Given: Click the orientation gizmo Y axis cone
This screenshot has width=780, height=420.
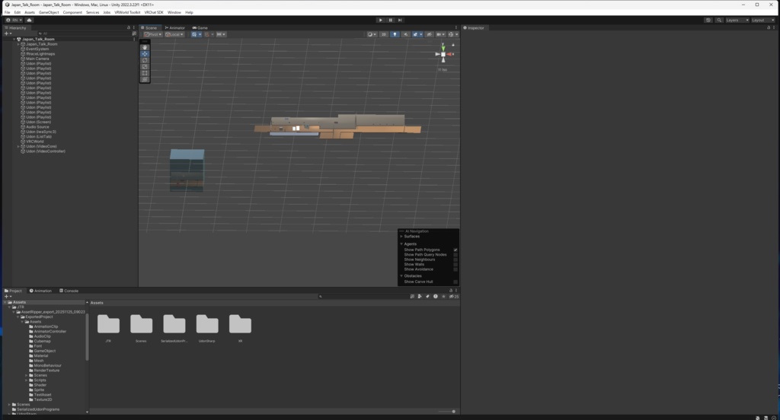Looking at the screenshot, I should click(x=443, y=48).
